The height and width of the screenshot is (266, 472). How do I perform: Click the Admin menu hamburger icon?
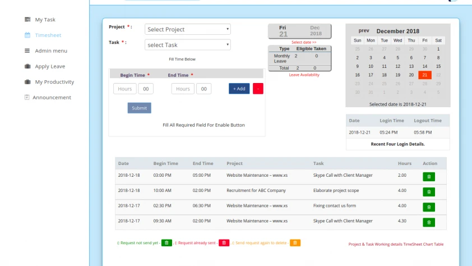coord(27,51)
